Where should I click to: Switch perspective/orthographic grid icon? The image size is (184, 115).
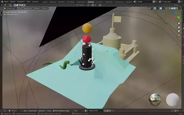click(x=179, y=35)
